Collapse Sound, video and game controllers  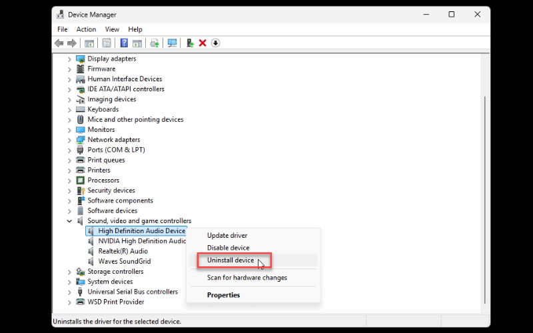click(69, 221)
